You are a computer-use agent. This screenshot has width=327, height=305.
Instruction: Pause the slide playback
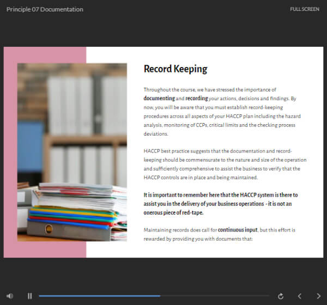(x=30, y=296)
